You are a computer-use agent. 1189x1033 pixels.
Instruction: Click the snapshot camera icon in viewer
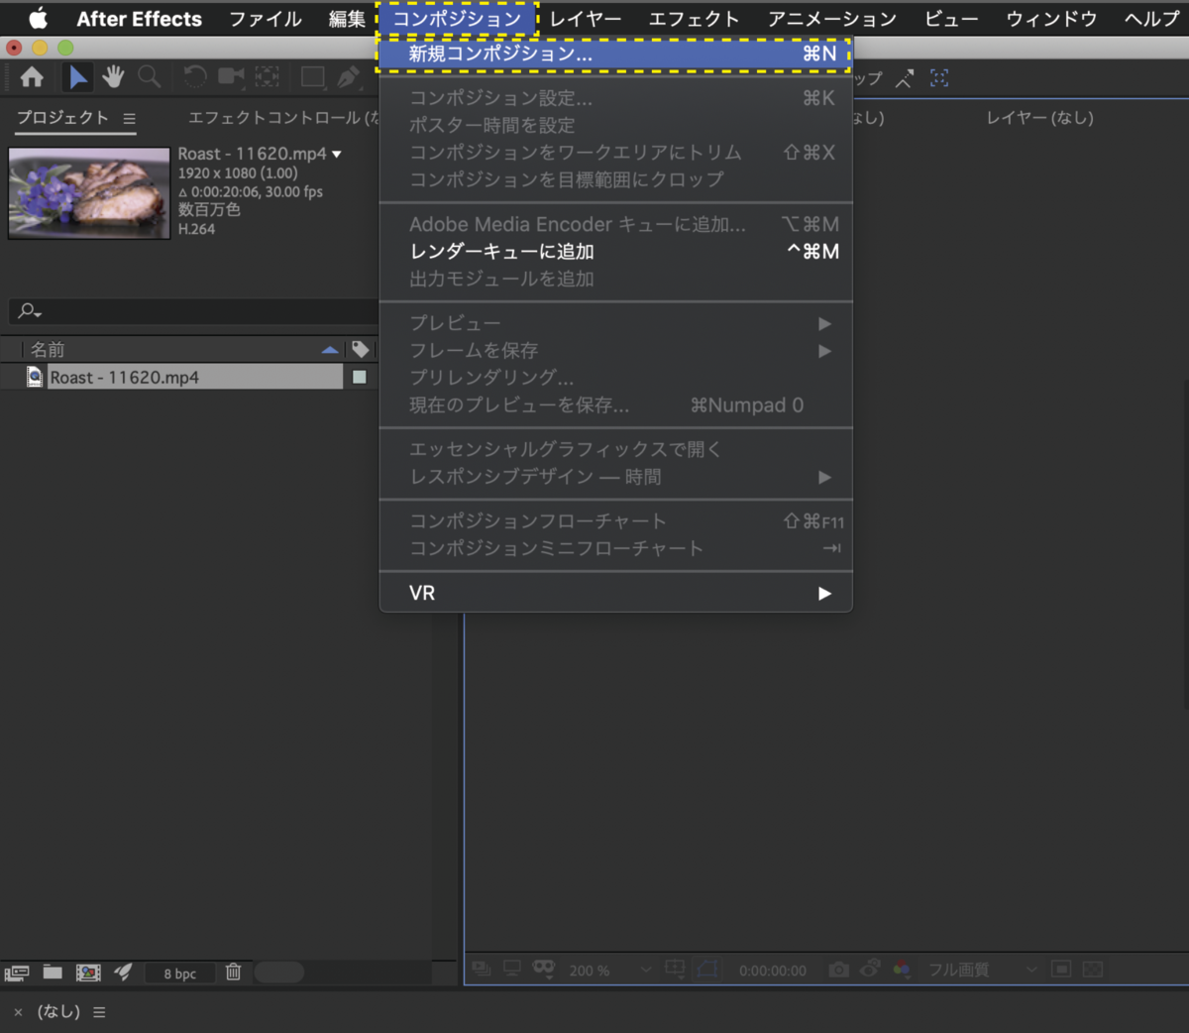[x=838, y=970]
